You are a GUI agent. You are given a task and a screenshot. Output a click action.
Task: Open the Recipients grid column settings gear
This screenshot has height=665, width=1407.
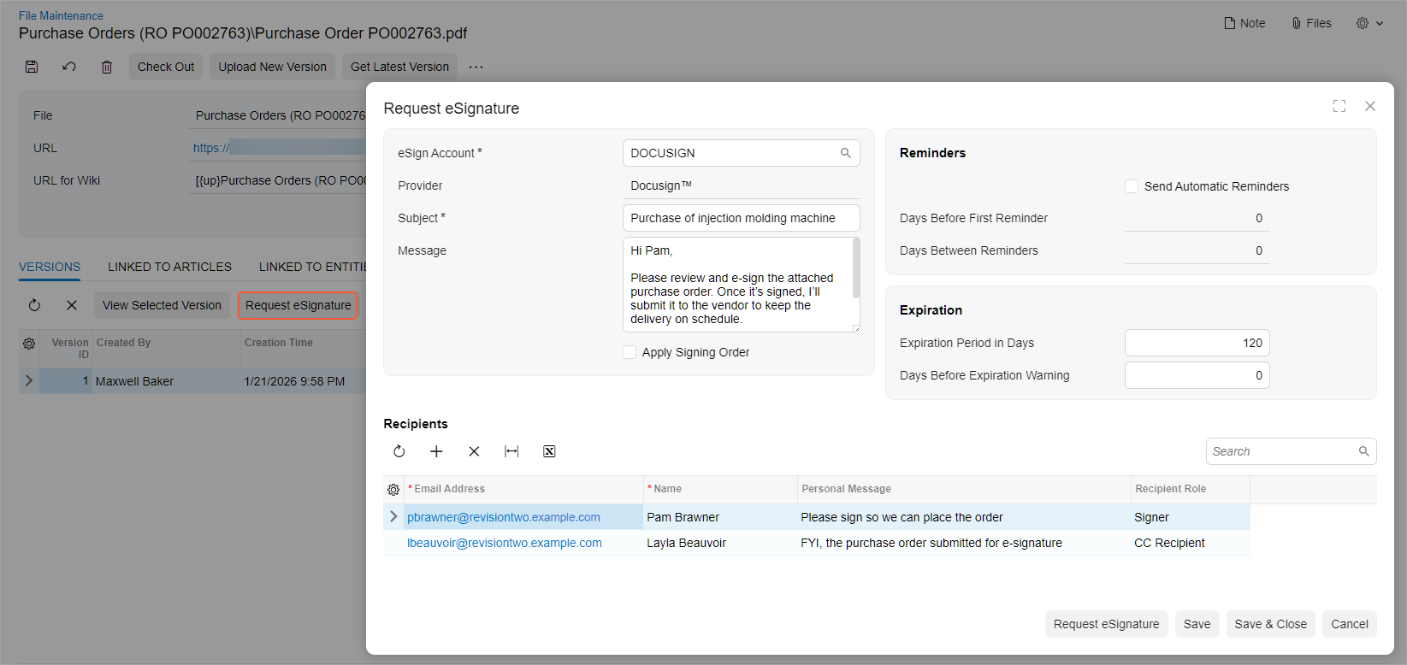point(393,490)
